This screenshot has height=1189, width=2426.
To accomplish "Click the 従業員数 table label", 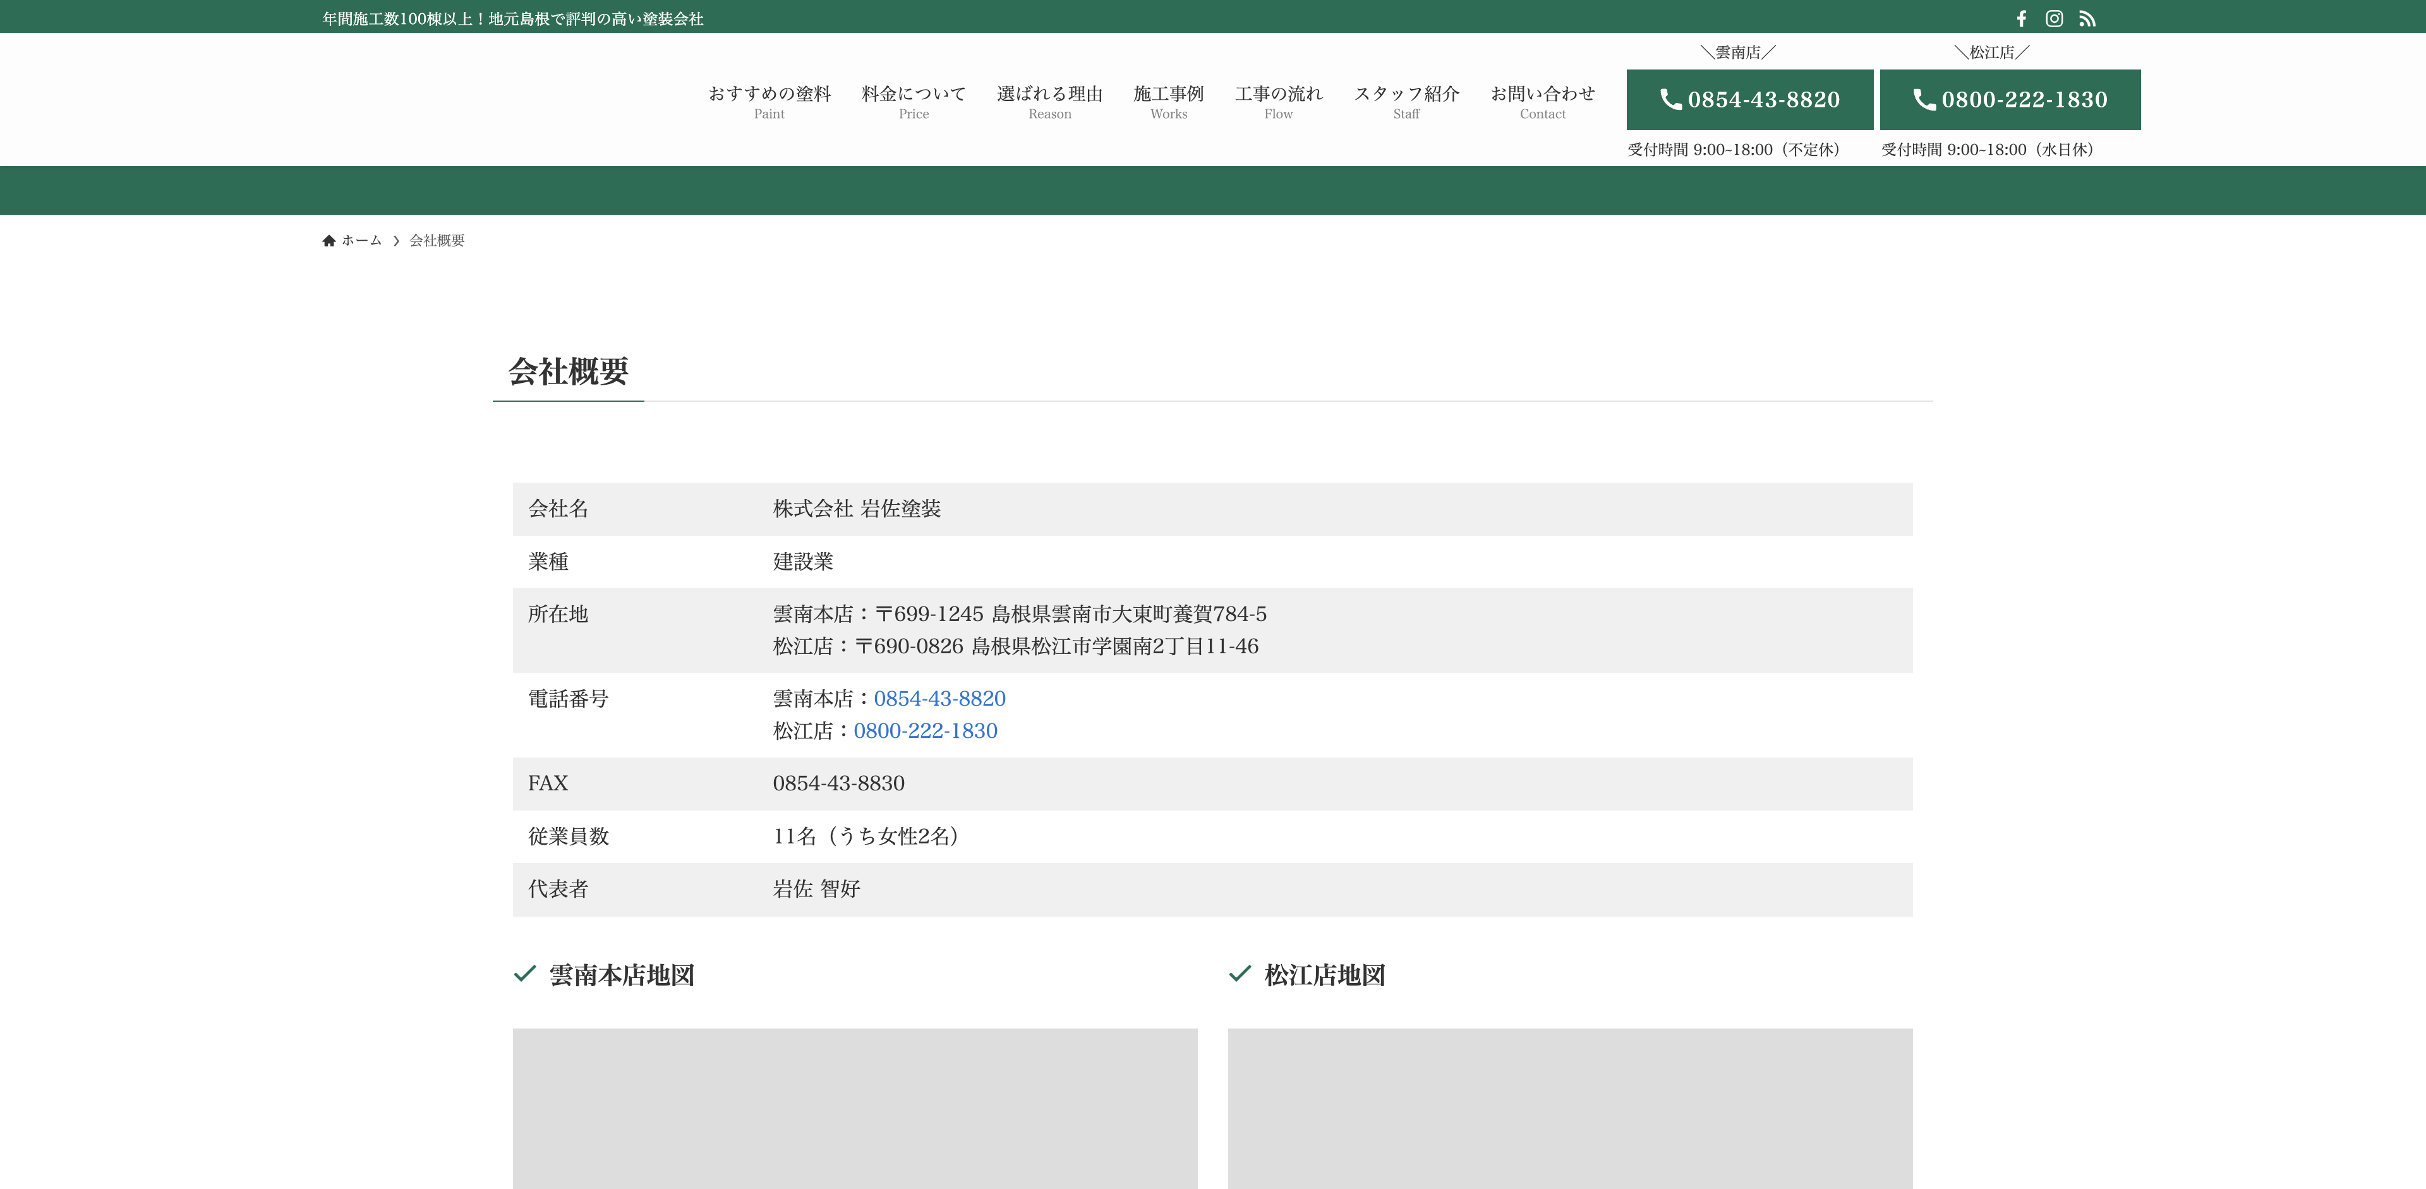I will pos(568,837).
